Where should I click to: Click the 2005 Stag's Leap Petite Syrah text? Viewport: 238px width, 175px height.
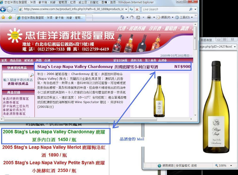tap(54, 166)
